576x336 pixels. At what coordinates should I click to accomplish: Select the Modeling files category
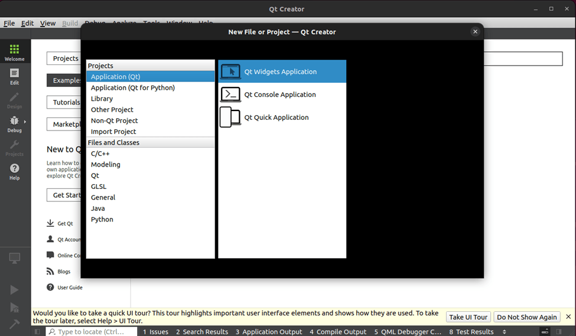pos(151,165)
